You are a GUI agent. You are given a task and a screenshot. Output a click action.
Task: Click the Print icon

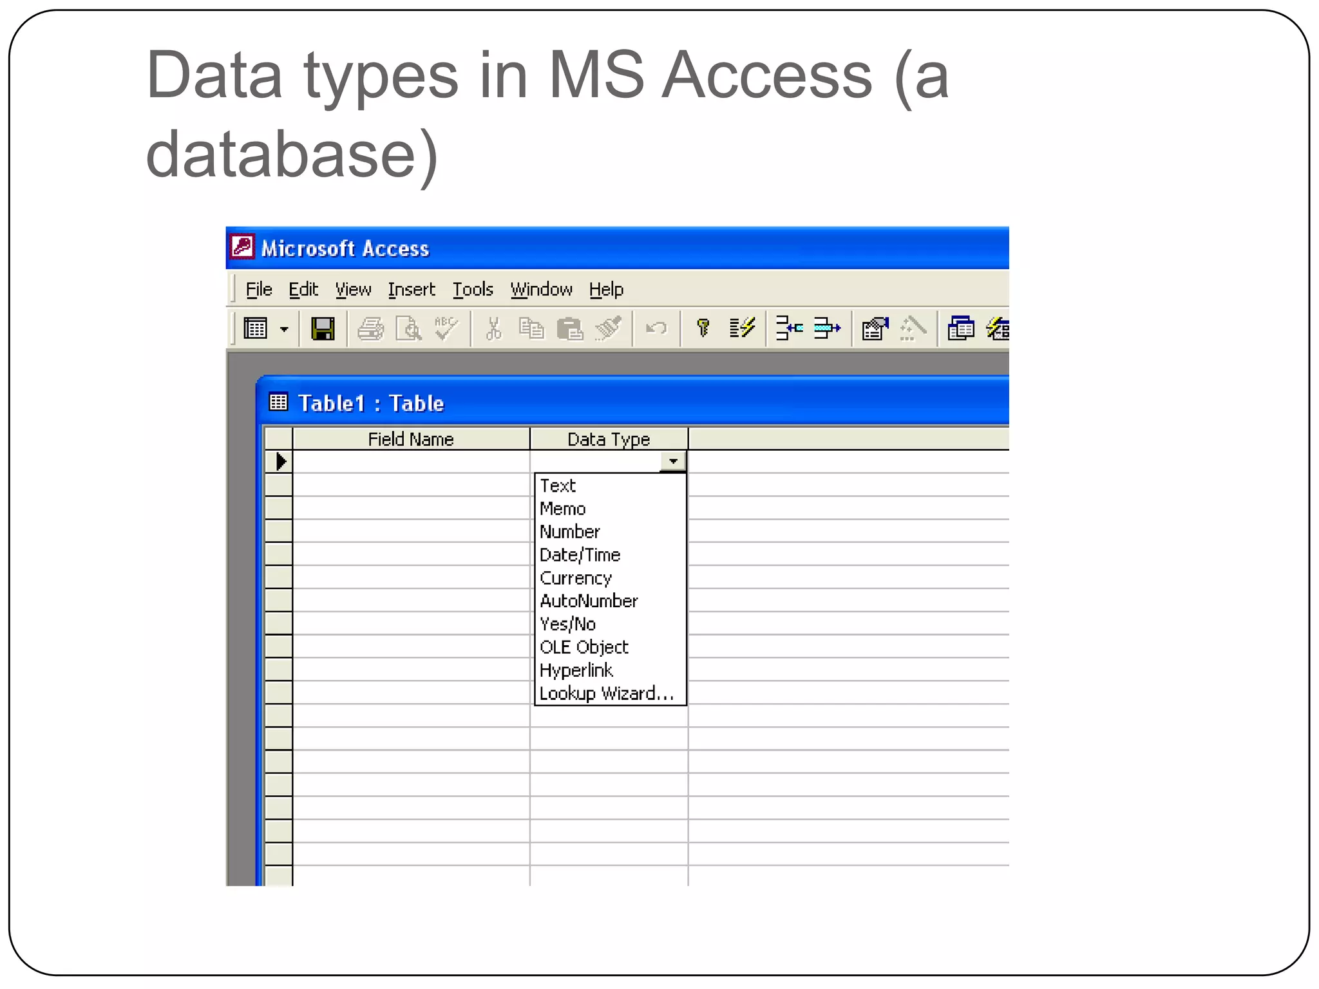370,329
